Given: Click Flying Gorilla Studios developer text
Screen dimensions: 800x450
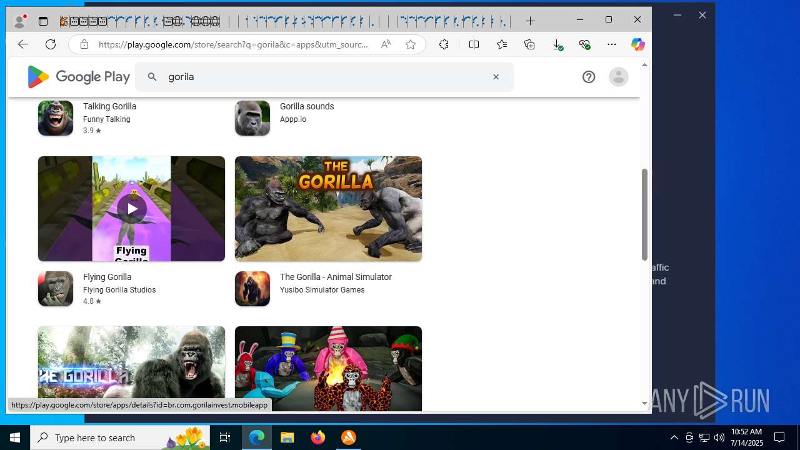Looking at the screenshot, I should click(x=119, y=290).
